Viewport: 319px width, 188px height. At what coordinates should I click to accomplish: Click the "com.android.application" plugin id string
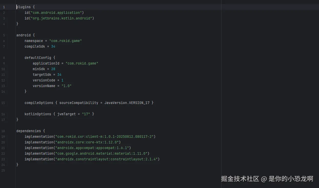tap(56, 13)
